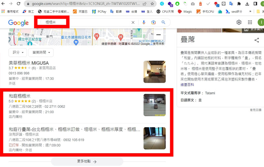
Task: Open the 手机CPU bookmark
Action: coord(205,12)
